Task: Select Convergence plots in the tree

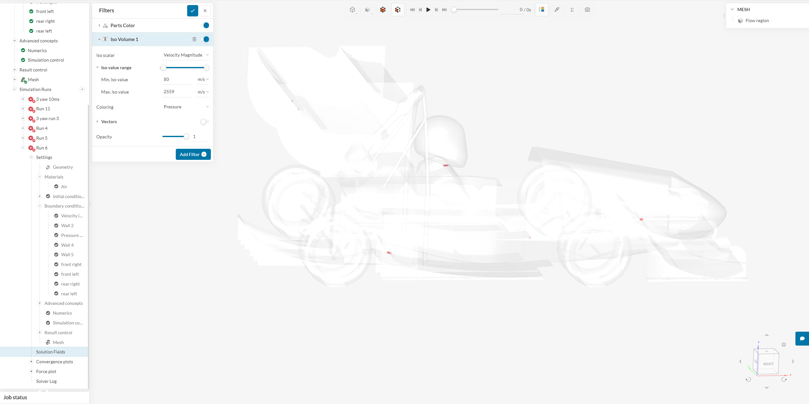Action: (x=54, y=362)
